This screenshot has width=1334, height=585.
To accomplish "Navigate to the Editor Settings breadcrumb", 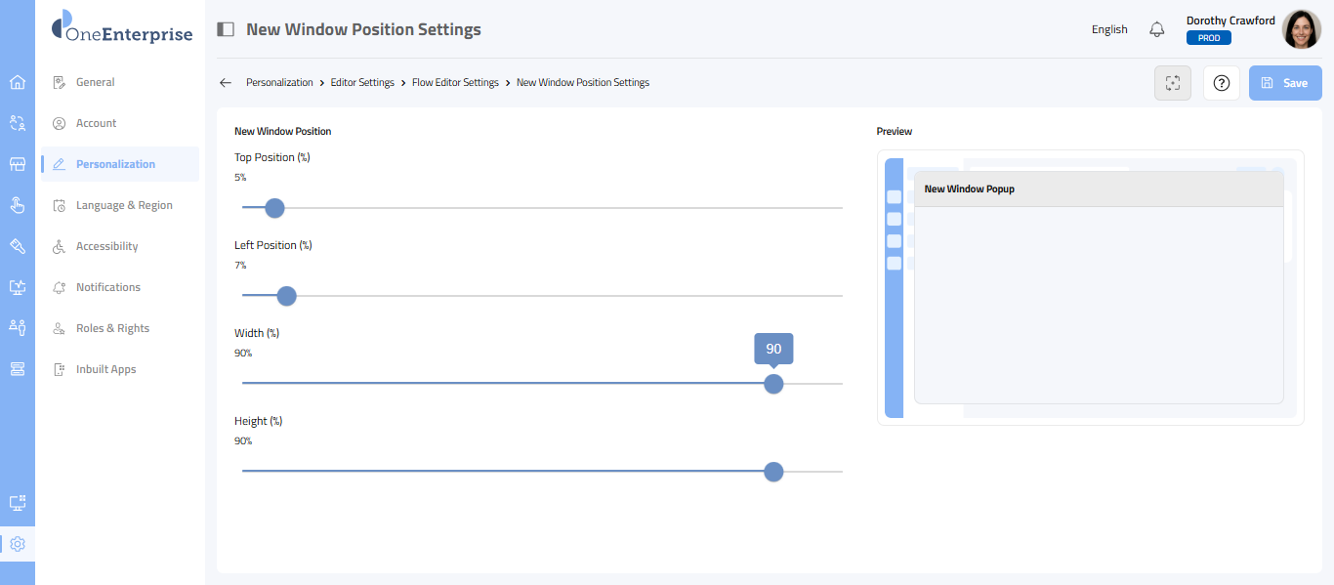I will [x=362, y=83].
